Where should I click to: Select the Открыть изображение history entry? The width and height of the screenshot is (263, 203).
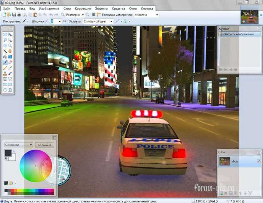(240, 34)
